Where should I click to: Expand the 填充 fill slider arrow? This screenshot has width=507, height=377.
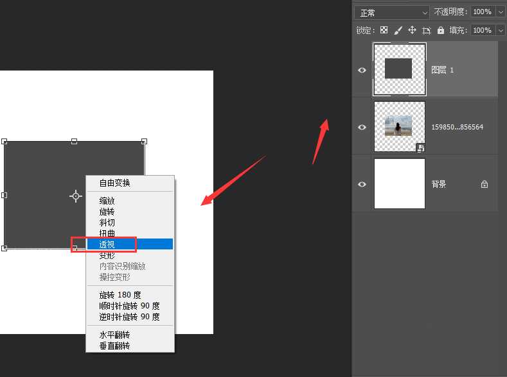[500, 30]
